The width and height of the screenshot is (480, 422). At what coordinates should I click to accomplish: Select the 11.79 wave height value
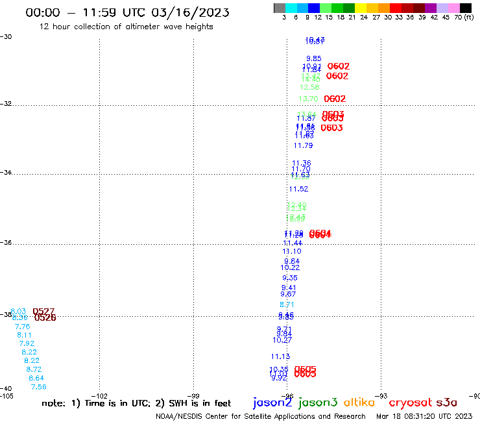(x=303, y=145)
